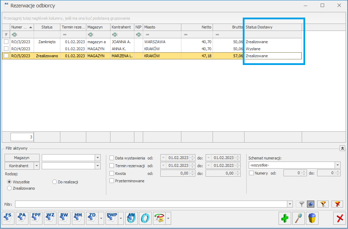Enable the Termin rezerwacji checkbox
Viewport: 348px width, 229px height.
112,166
